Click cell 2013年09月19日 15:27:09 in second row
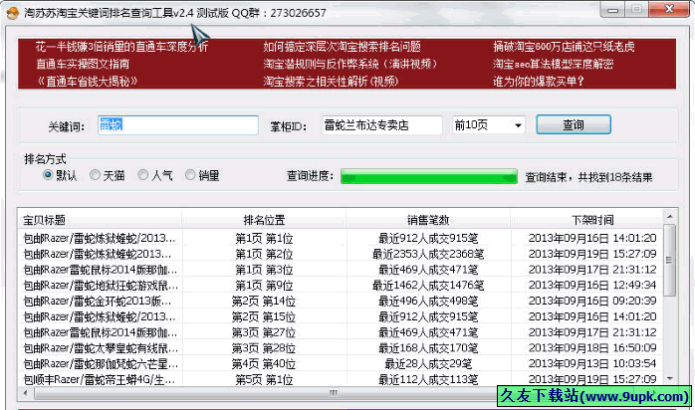 tap(592, 254)
